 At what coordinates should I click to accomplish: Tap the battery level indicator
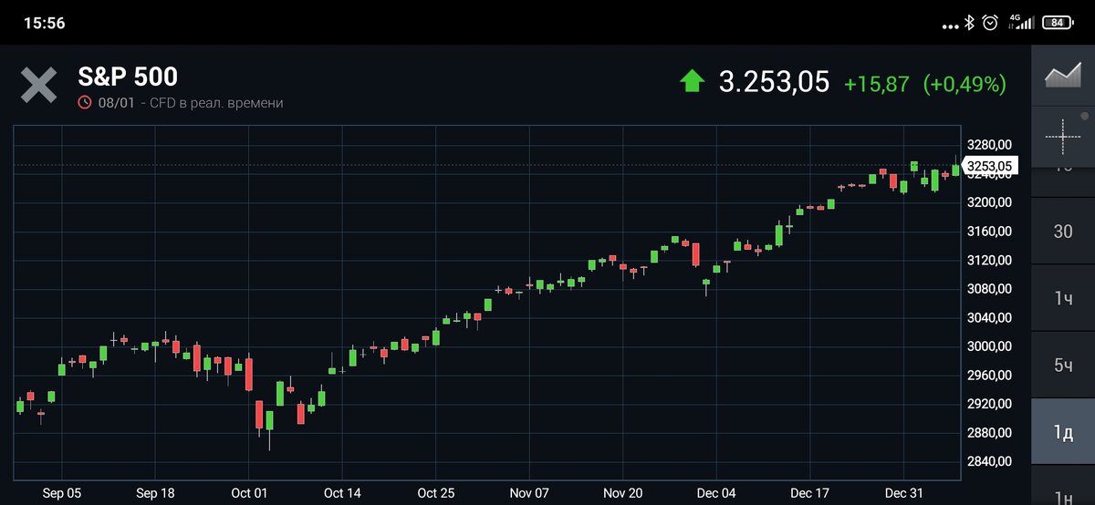pos(1058,23)
